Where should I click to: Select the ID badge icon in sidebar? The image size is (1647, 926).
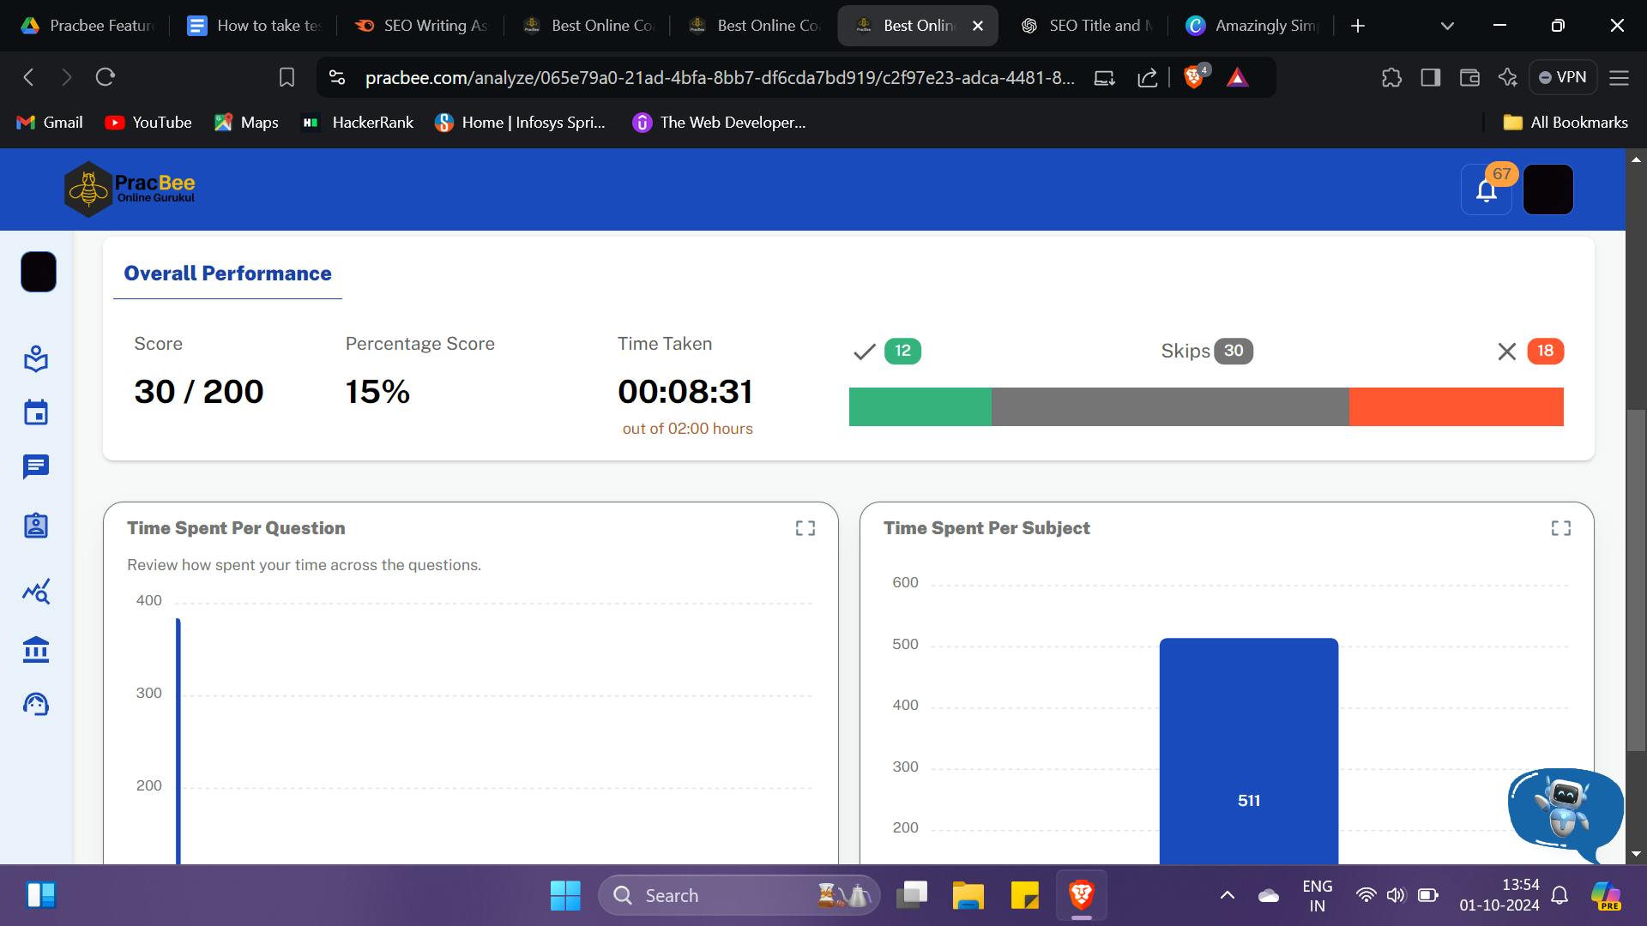[x=36, y=526]
